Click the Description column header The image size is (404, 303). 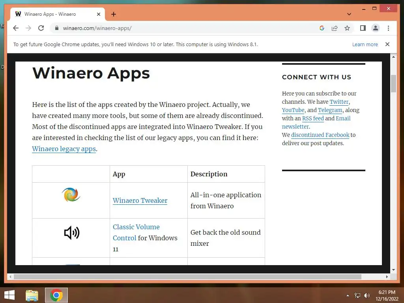click(x=209, y=174)
